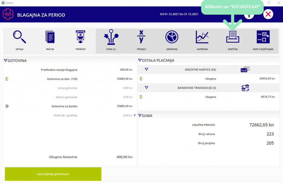The width and height of the screenshot is (283, 183).
Task: Open the NAPREDAK progress chart icon
Action: pyautogui.click(x=202, y=37)
